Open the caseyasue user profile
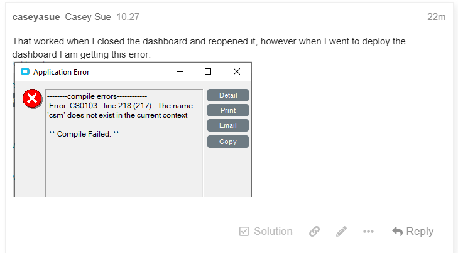Viewport: 458px width, 253px height. tap(35, 17)
